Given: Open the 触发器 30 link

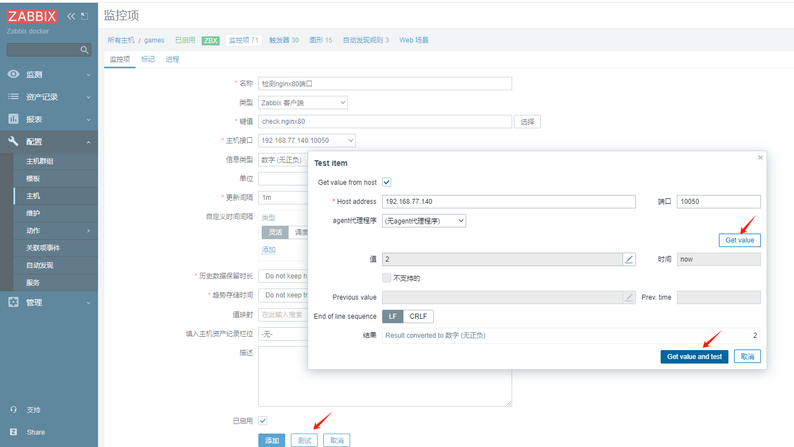Looking at the screenshot, I should 284,40.
